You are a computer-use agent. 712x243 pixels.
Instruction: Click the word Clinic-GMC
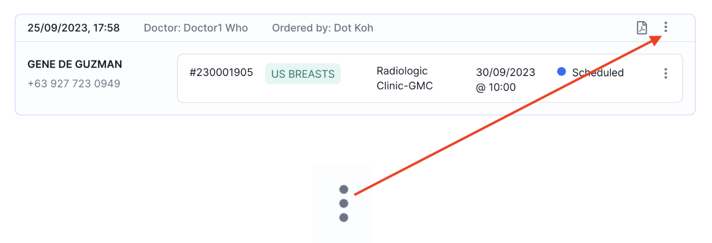point(404,86)
